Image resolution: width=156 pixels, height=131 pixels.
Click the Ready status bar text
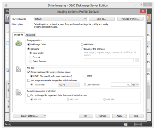(8, 124)
